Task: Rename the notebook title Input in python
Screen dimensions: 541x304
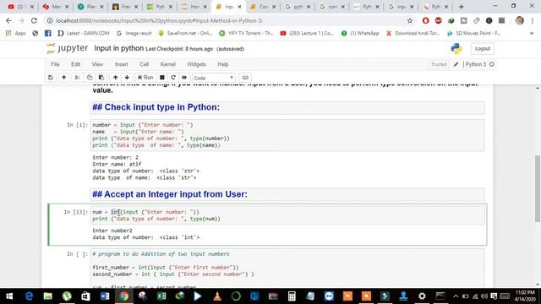Action: 118,48
